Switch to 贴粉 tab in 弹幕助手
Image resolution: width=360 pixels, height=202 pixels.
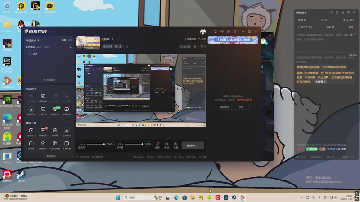coord(351,27)
